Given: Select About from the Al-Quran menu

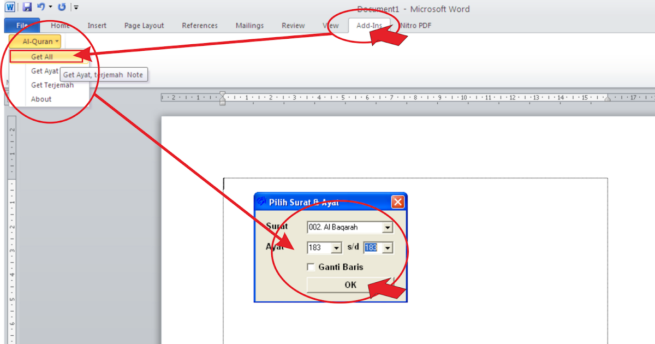Looking at the screenshot, I should (41, 99).
